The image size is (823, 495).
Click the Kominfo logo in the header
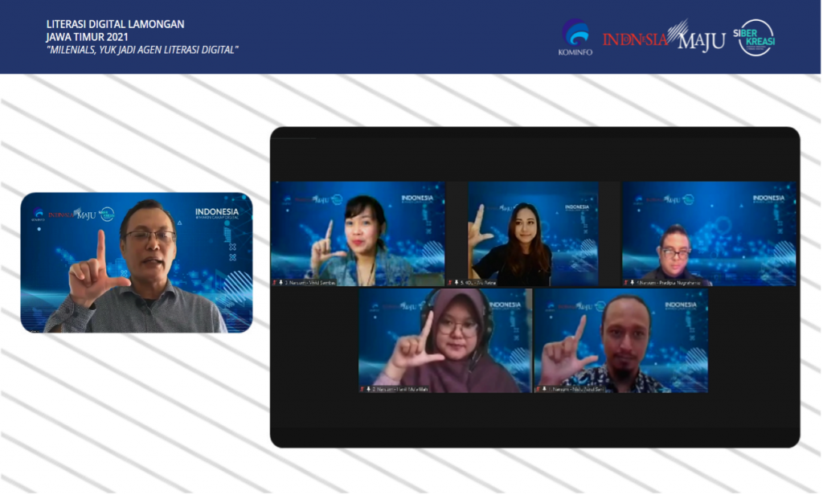[575, 37]
